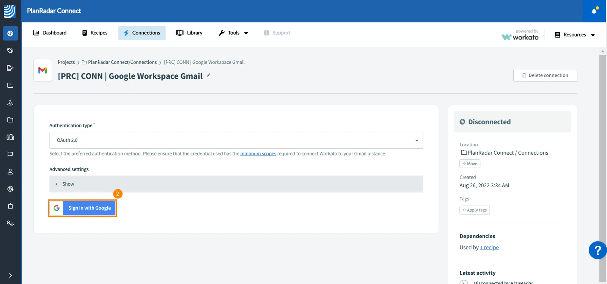Open the Resources dropdown menu
The width and height of the screenshot is (607, 284).
click(575, 35)
